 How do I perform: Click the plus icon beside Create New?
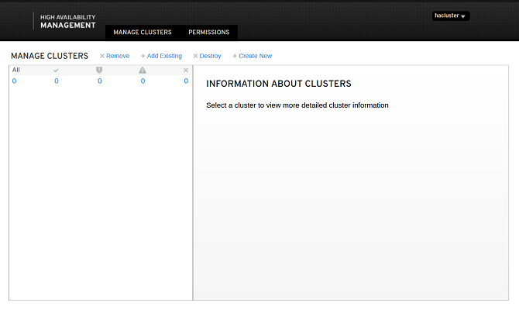[235, 56]
